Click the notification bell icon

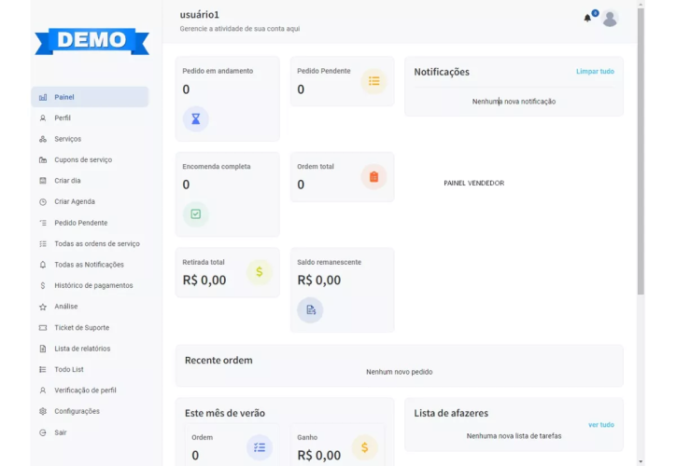pos(587,19)
